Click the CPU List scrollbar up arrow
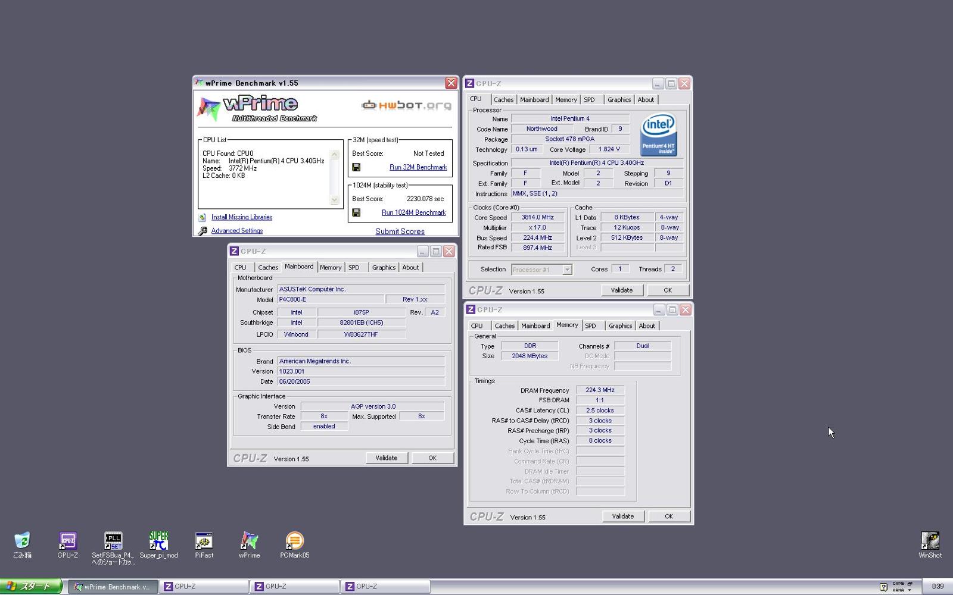This screenshot has width=953, height=595. 334,155
